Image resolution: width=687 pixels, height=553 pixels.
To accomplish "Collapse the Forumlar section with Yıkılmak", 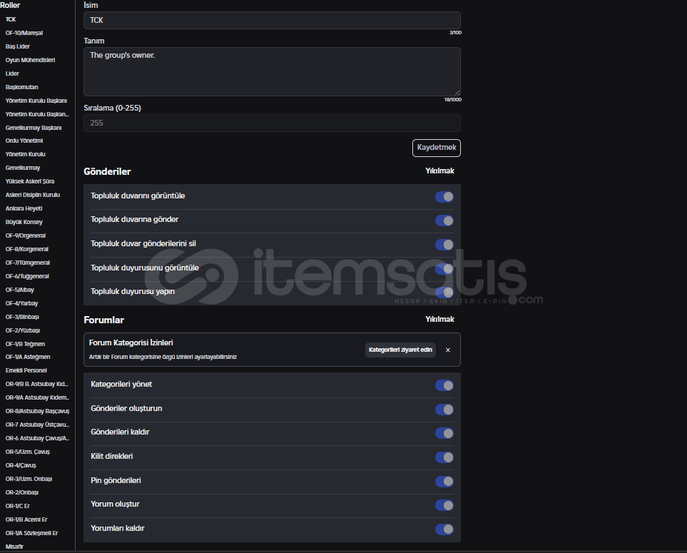I will click(439, 320).
